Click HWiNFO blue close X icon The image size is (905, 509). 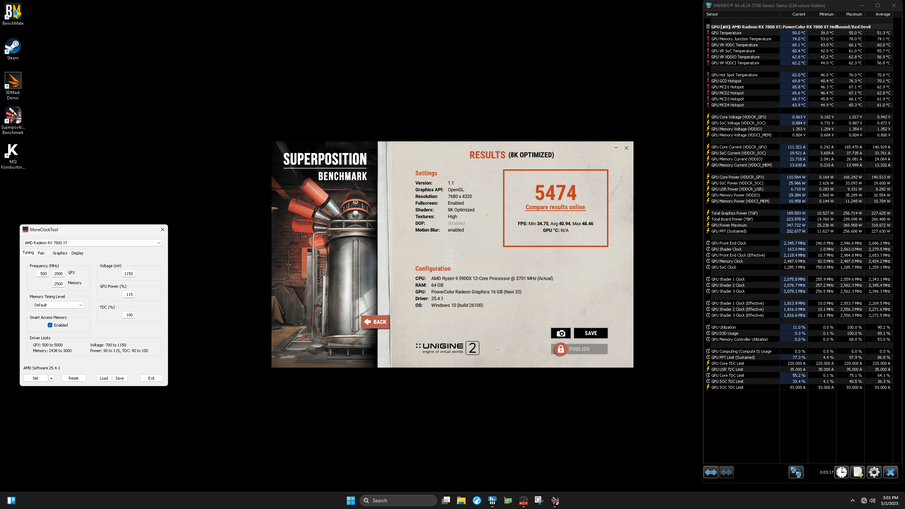(890, 472)
